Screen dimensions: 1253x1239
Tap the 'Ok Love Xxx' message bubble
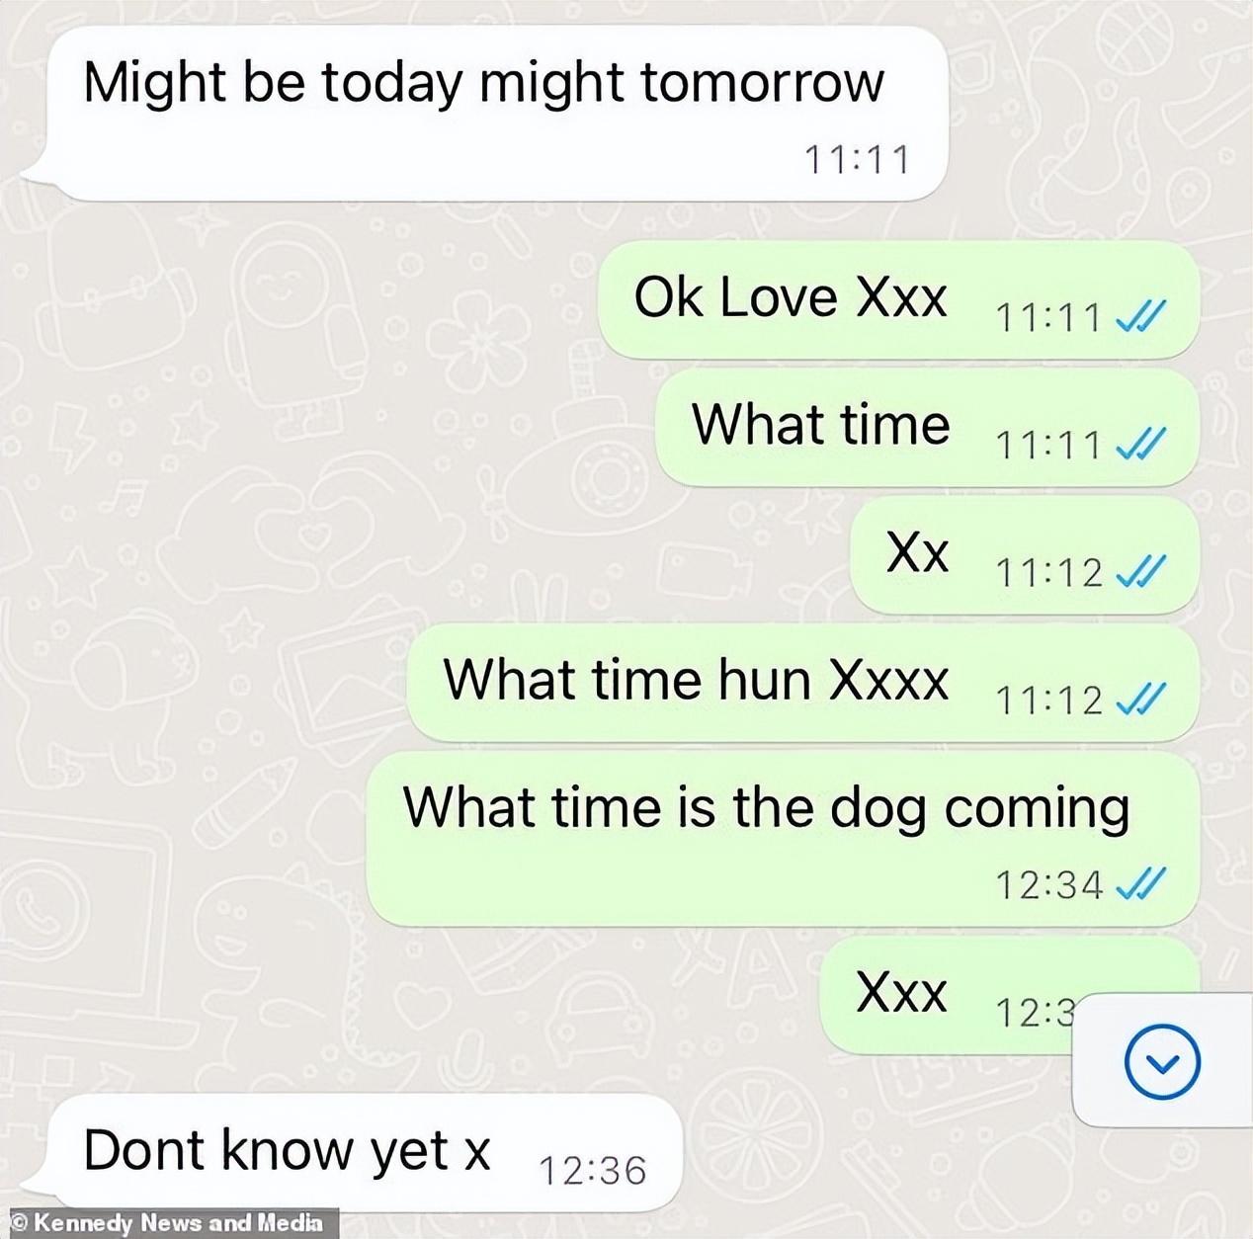(x=898, y=300)
